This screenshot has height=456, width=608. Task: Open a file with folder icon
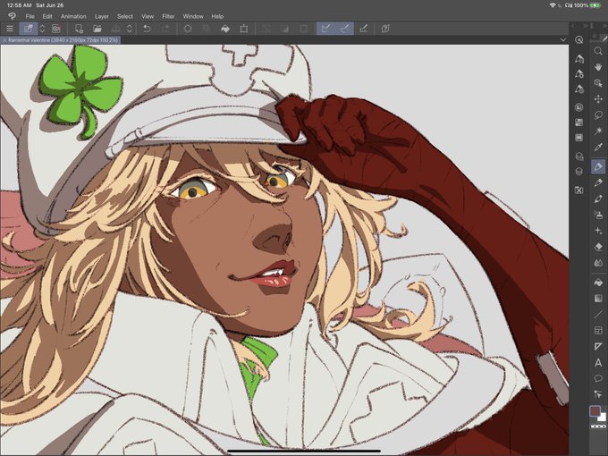97,29
